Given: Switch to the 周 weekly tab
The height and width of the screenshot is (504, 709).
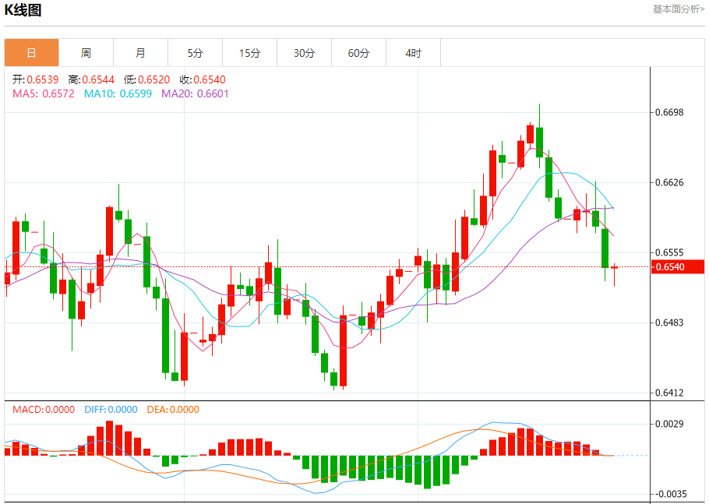Looking at the screenshot, I should click(x=86, y=53).
